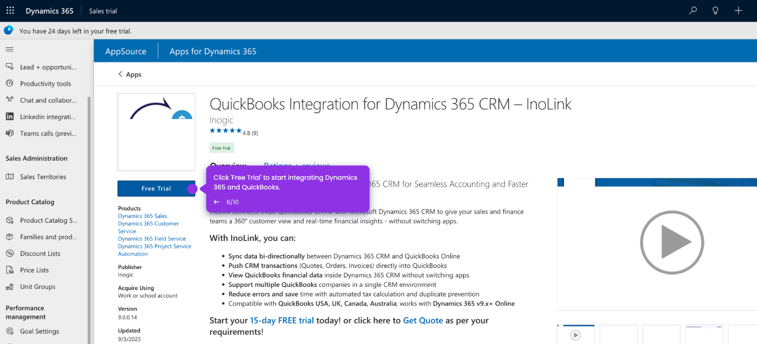Play the product video
Screen dimensions: 757x344
click(672, 242)
